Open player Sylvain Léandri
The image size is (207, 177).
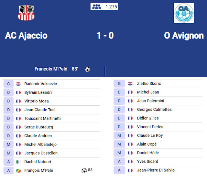pyautogui.click(x=38, y=92)
